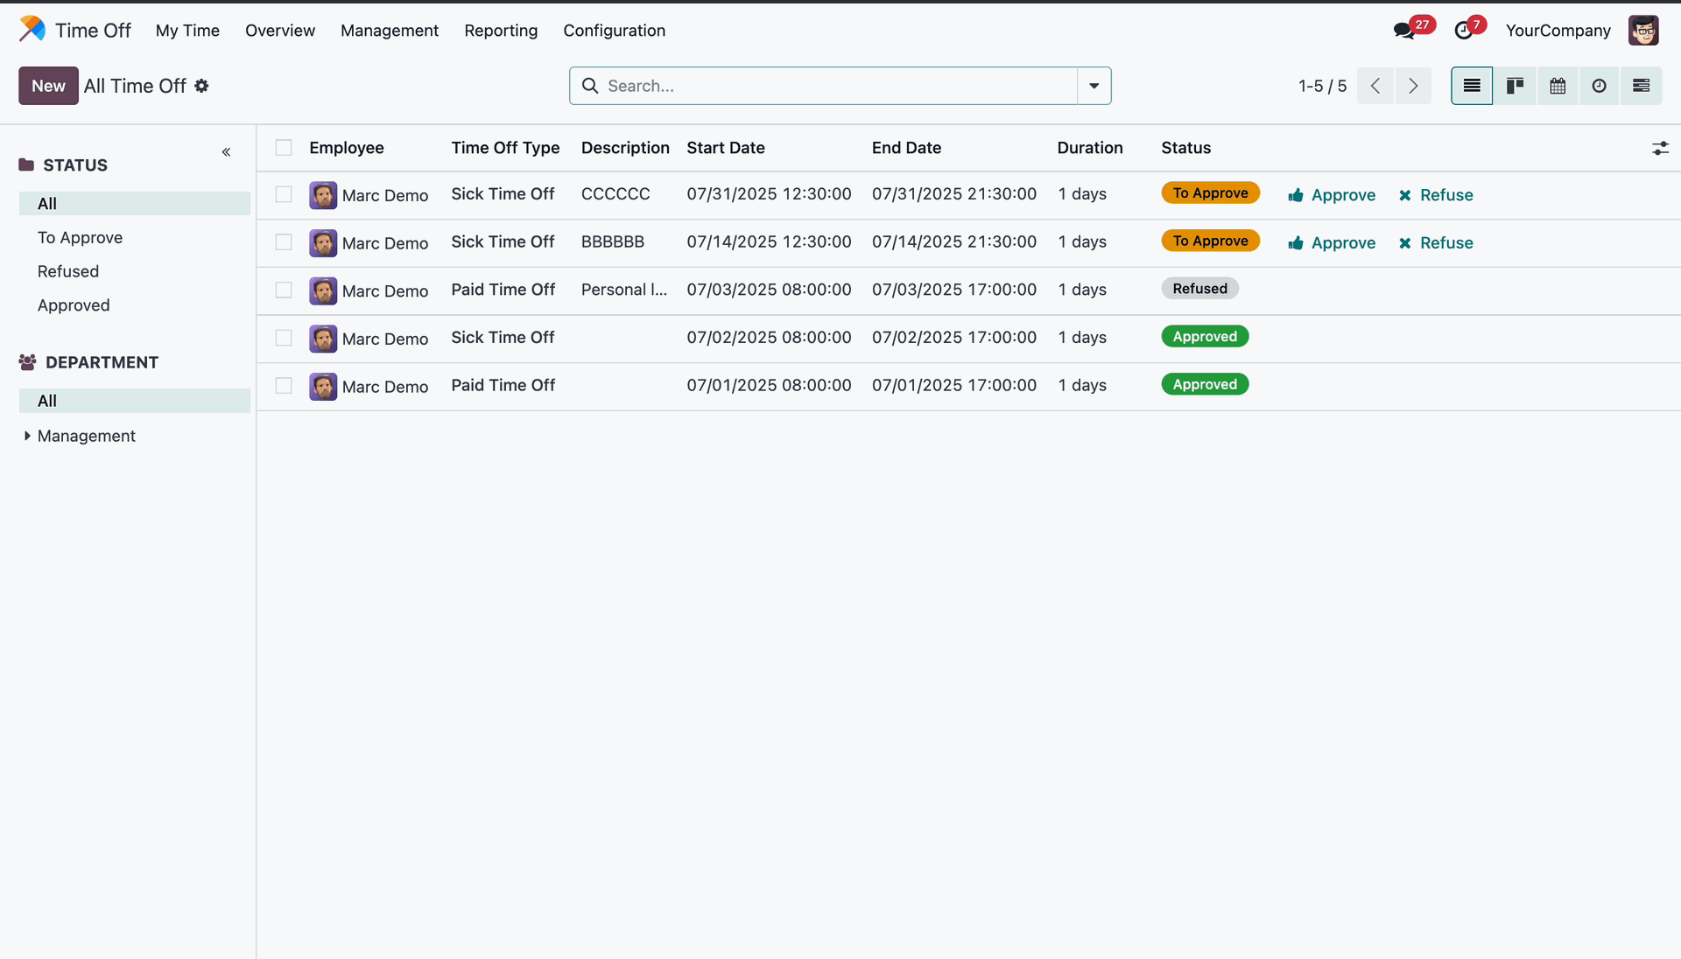This screenshot has width=1681, height=959.
Task: Approve the BBBBBB sick time off request
Action: (x=1332, y=243)
